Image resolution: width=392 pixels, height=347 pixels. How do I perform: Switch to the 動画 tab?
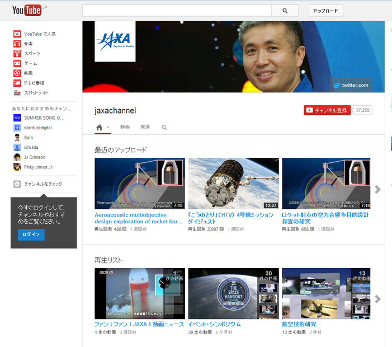(x=125, y=127)
